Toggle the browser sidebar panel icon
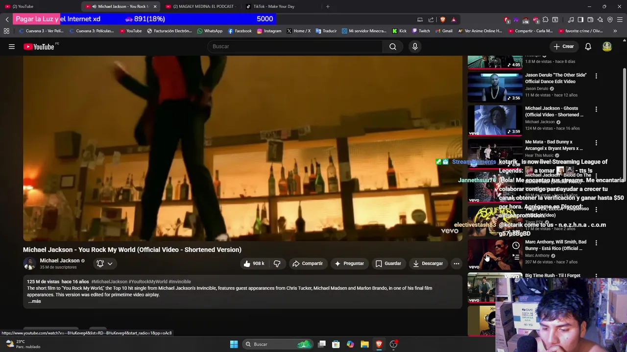This screenshot has width=627, height=352. click(x=580, y=20)
